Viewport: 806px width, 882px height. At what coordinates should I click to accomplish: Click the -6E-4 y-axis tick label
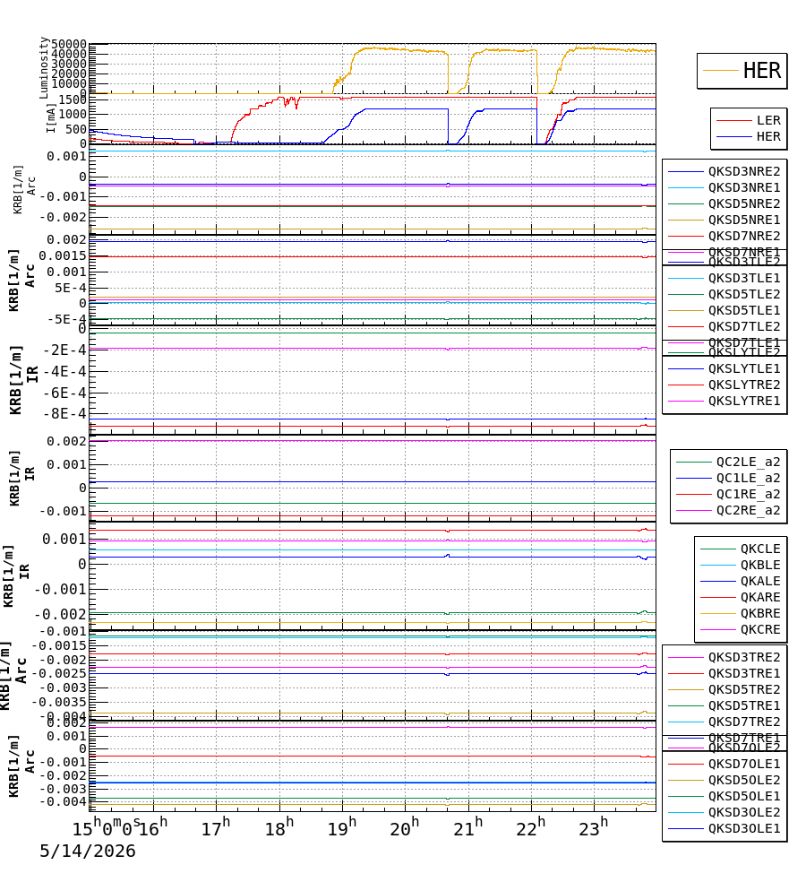(x=65, y=393)
